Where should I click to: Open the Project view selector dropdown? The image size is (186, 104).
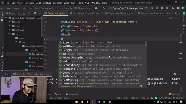10,13
